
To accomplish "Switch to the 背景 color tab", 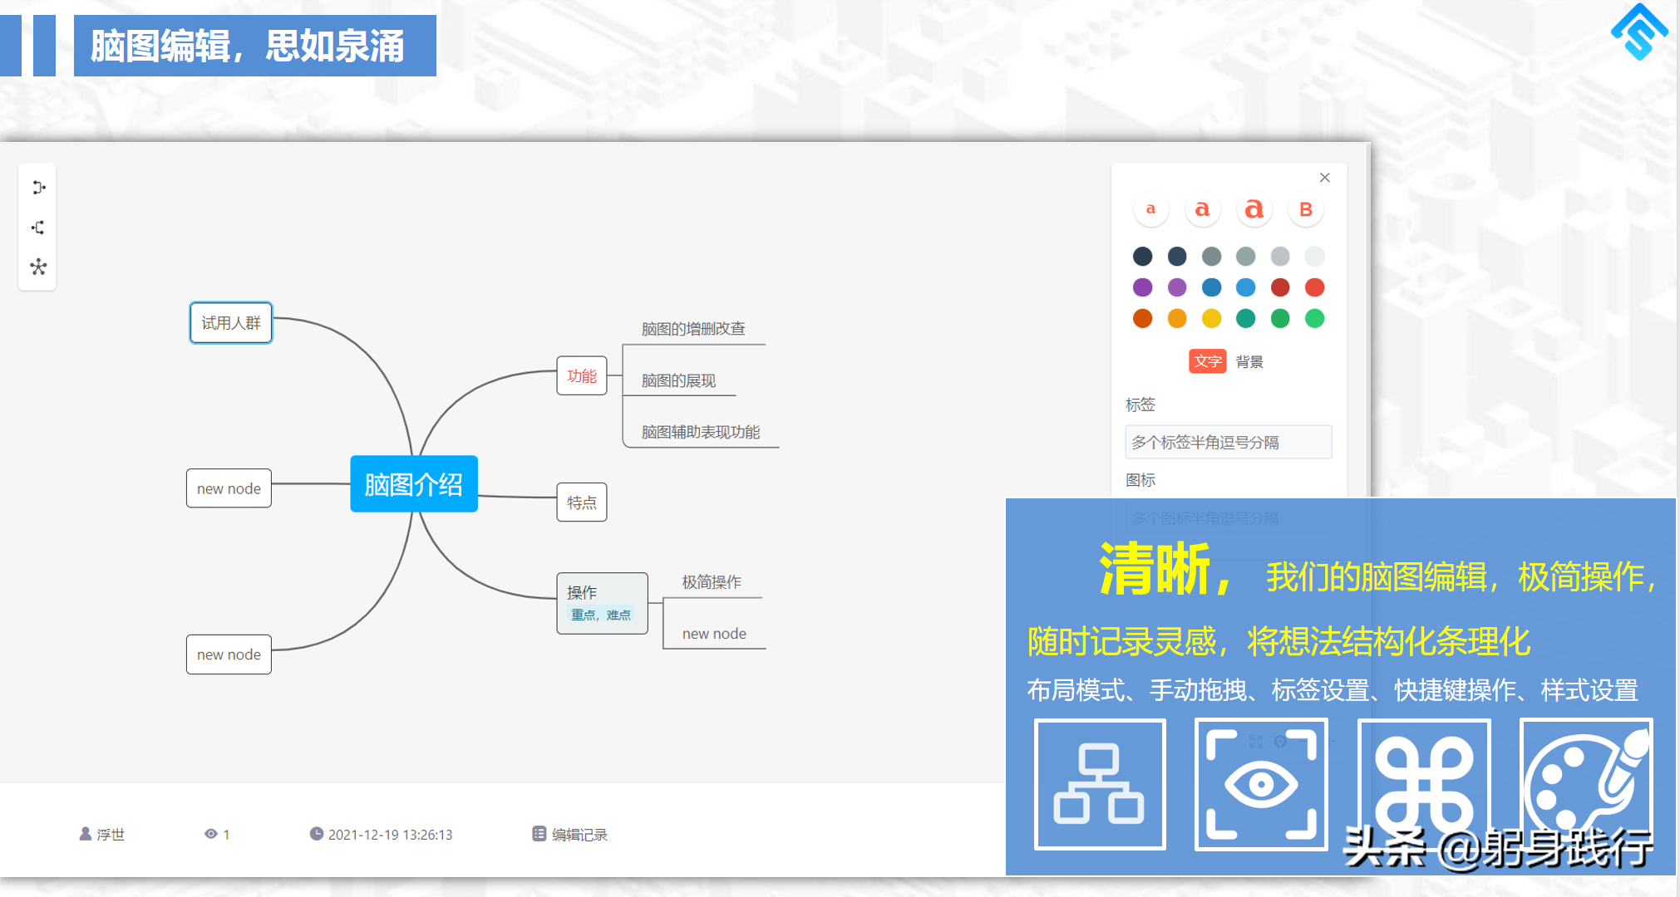I will (x=1249, y=361).
